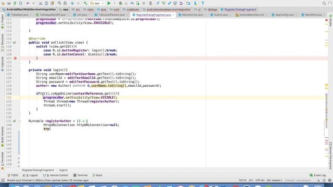Click the Undo arrow in toolbar

(28, 4)
